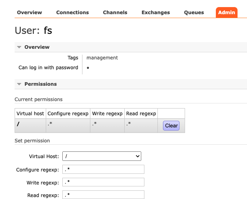Viewport: 247px width, 199px height.
Task: Go to the Channels tab
Action: (x=115, y=13)
